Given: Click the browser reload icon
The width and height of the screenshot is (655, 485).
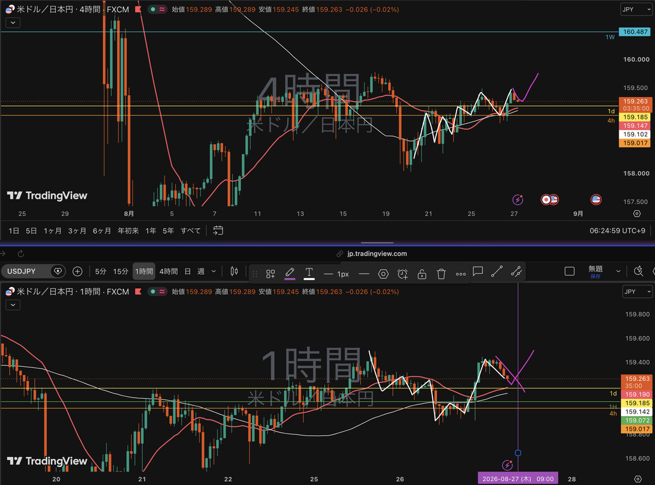Looking at the screenshot, I should (x=20, y=254).
